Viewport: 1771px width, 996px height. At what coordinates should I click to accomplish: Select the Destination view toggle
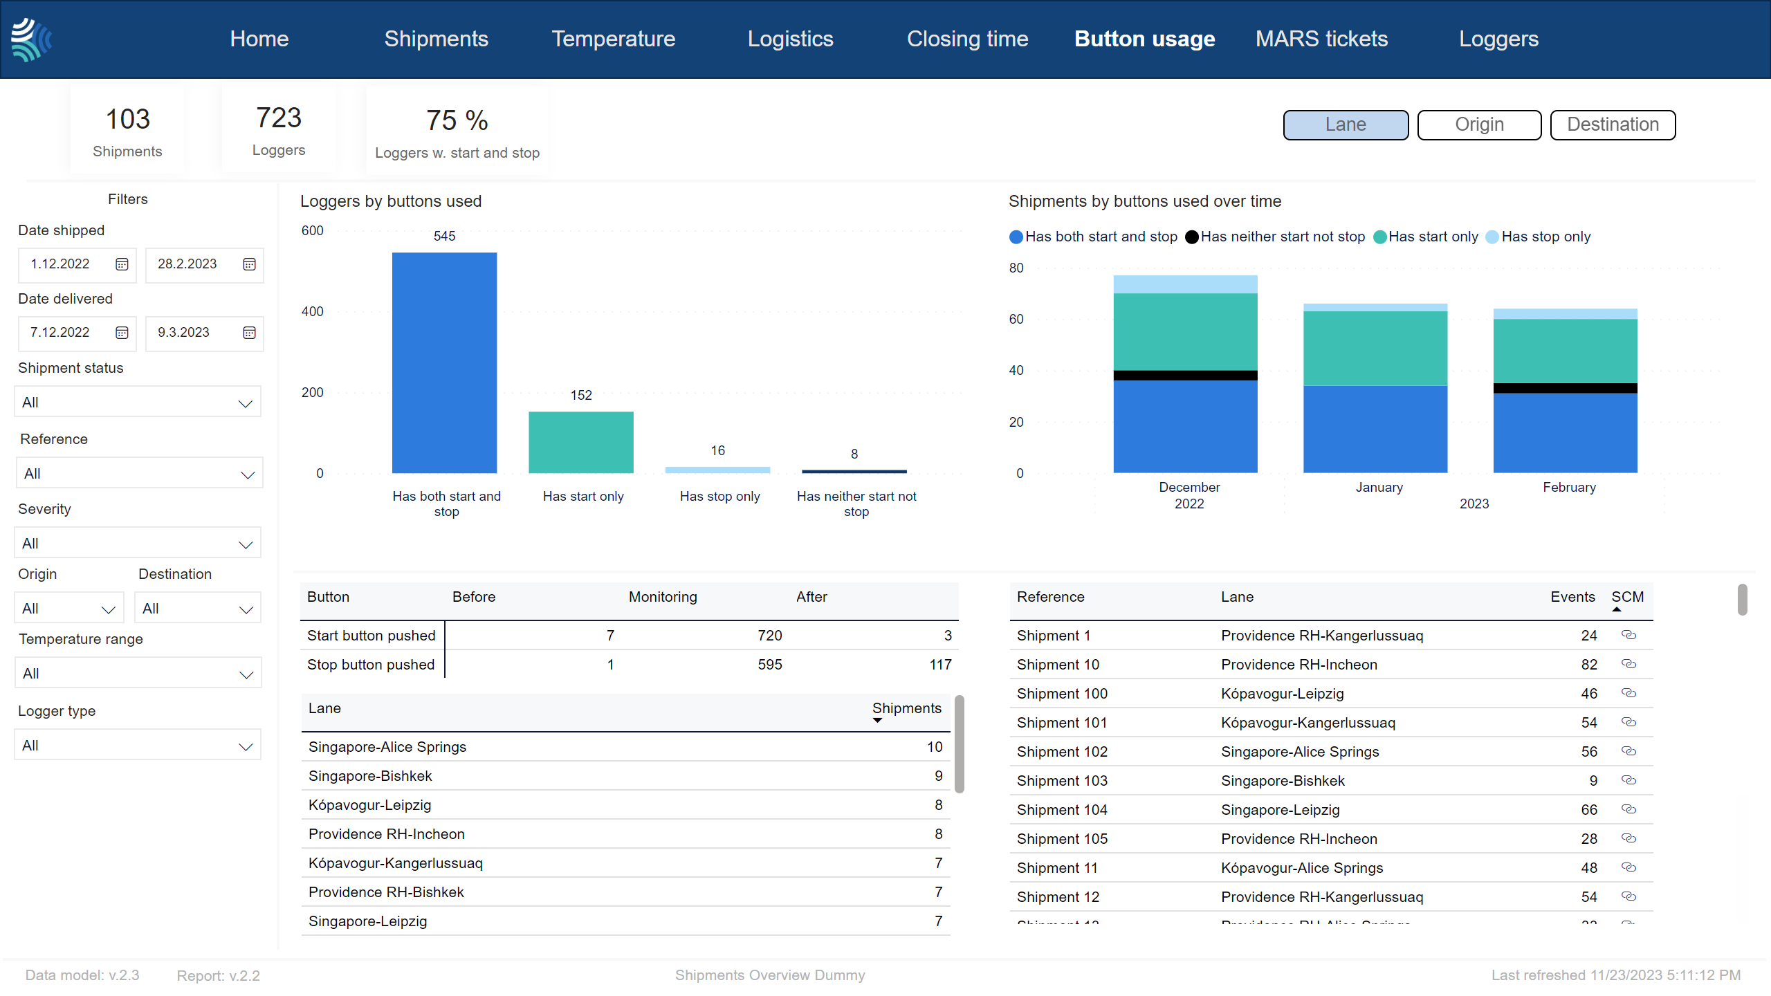(x=1613, y=124)
